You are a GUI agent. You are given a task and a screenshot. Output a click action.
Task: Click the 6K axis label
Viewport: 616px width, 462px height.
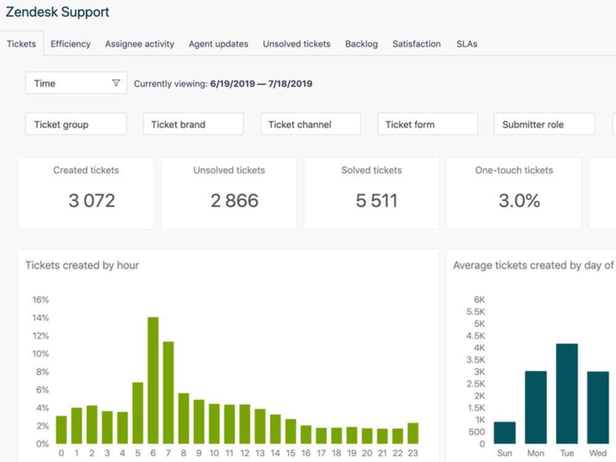click(479, 300)
